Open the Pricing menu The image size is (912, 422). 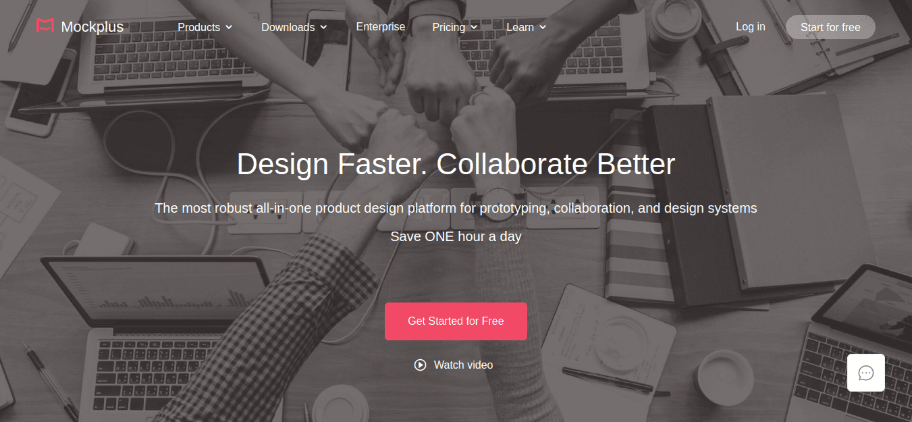pos(455,27)
